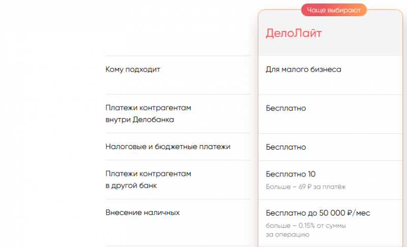This screenshot has height=247, width=407.
Task: Click 'Бесплатно' value for tax payments
Action: 286,147
